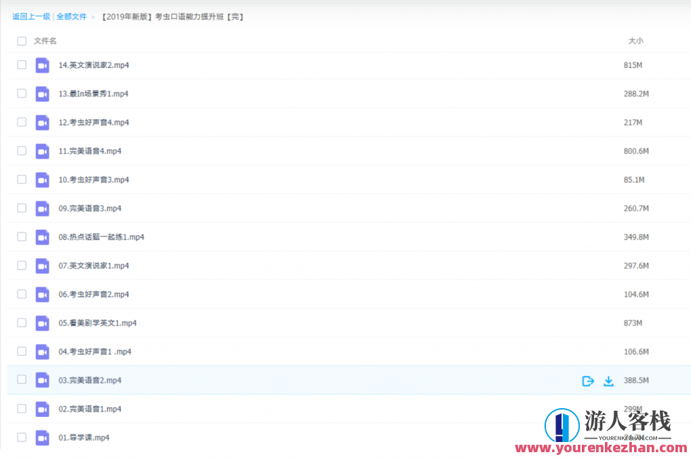691x459 pixels.
Task: Open the 全部文件 breadcrumb link
Action: 72,16
